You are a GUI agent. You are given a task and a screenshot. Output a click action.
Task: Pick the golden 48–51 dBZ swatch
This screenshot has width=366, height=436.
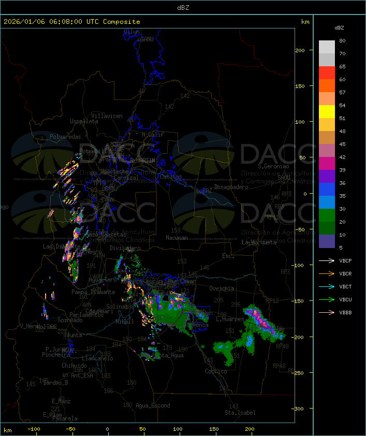pos(327,125)
